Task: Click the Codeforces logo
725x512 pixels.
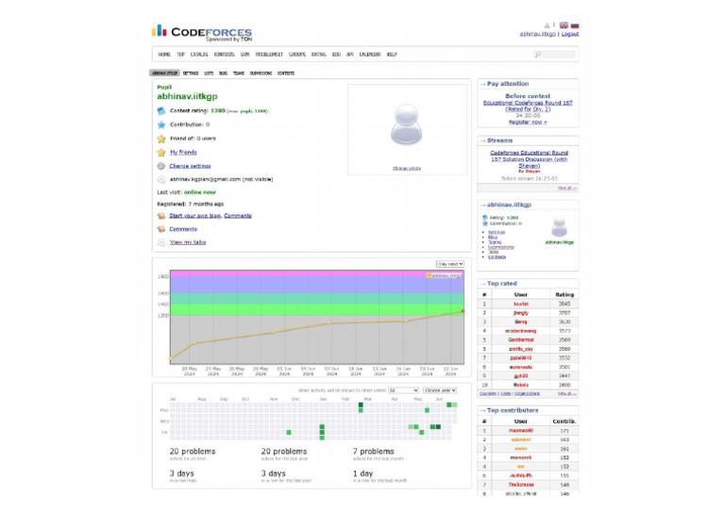Action: pyautogui.click(x=201, y=31)
